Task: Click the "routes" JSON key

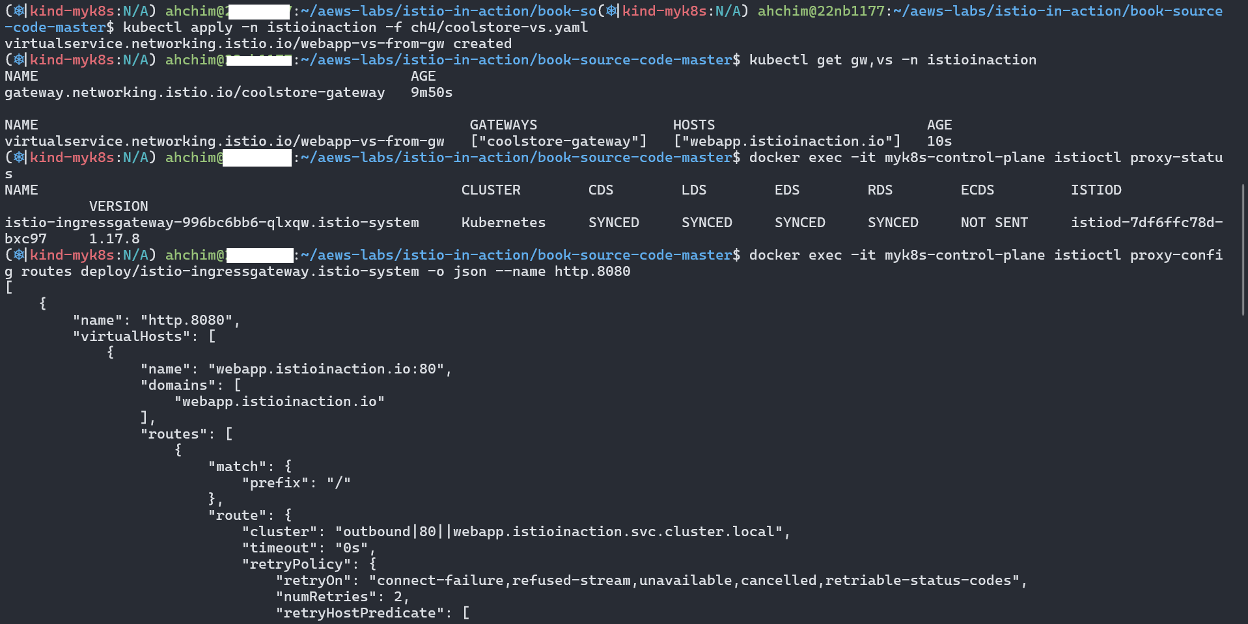Action: pyautogui.click(x=174, y=434)
